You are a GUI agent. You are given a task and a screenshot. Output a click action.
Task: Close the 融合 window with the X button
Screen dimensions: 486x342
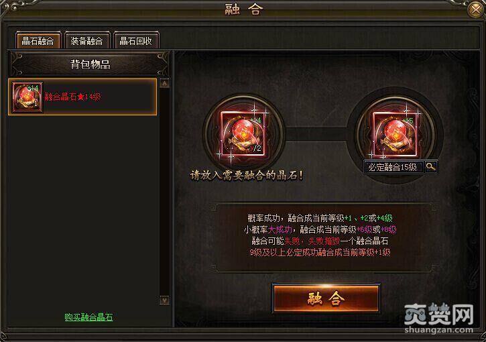coord(476,9)
